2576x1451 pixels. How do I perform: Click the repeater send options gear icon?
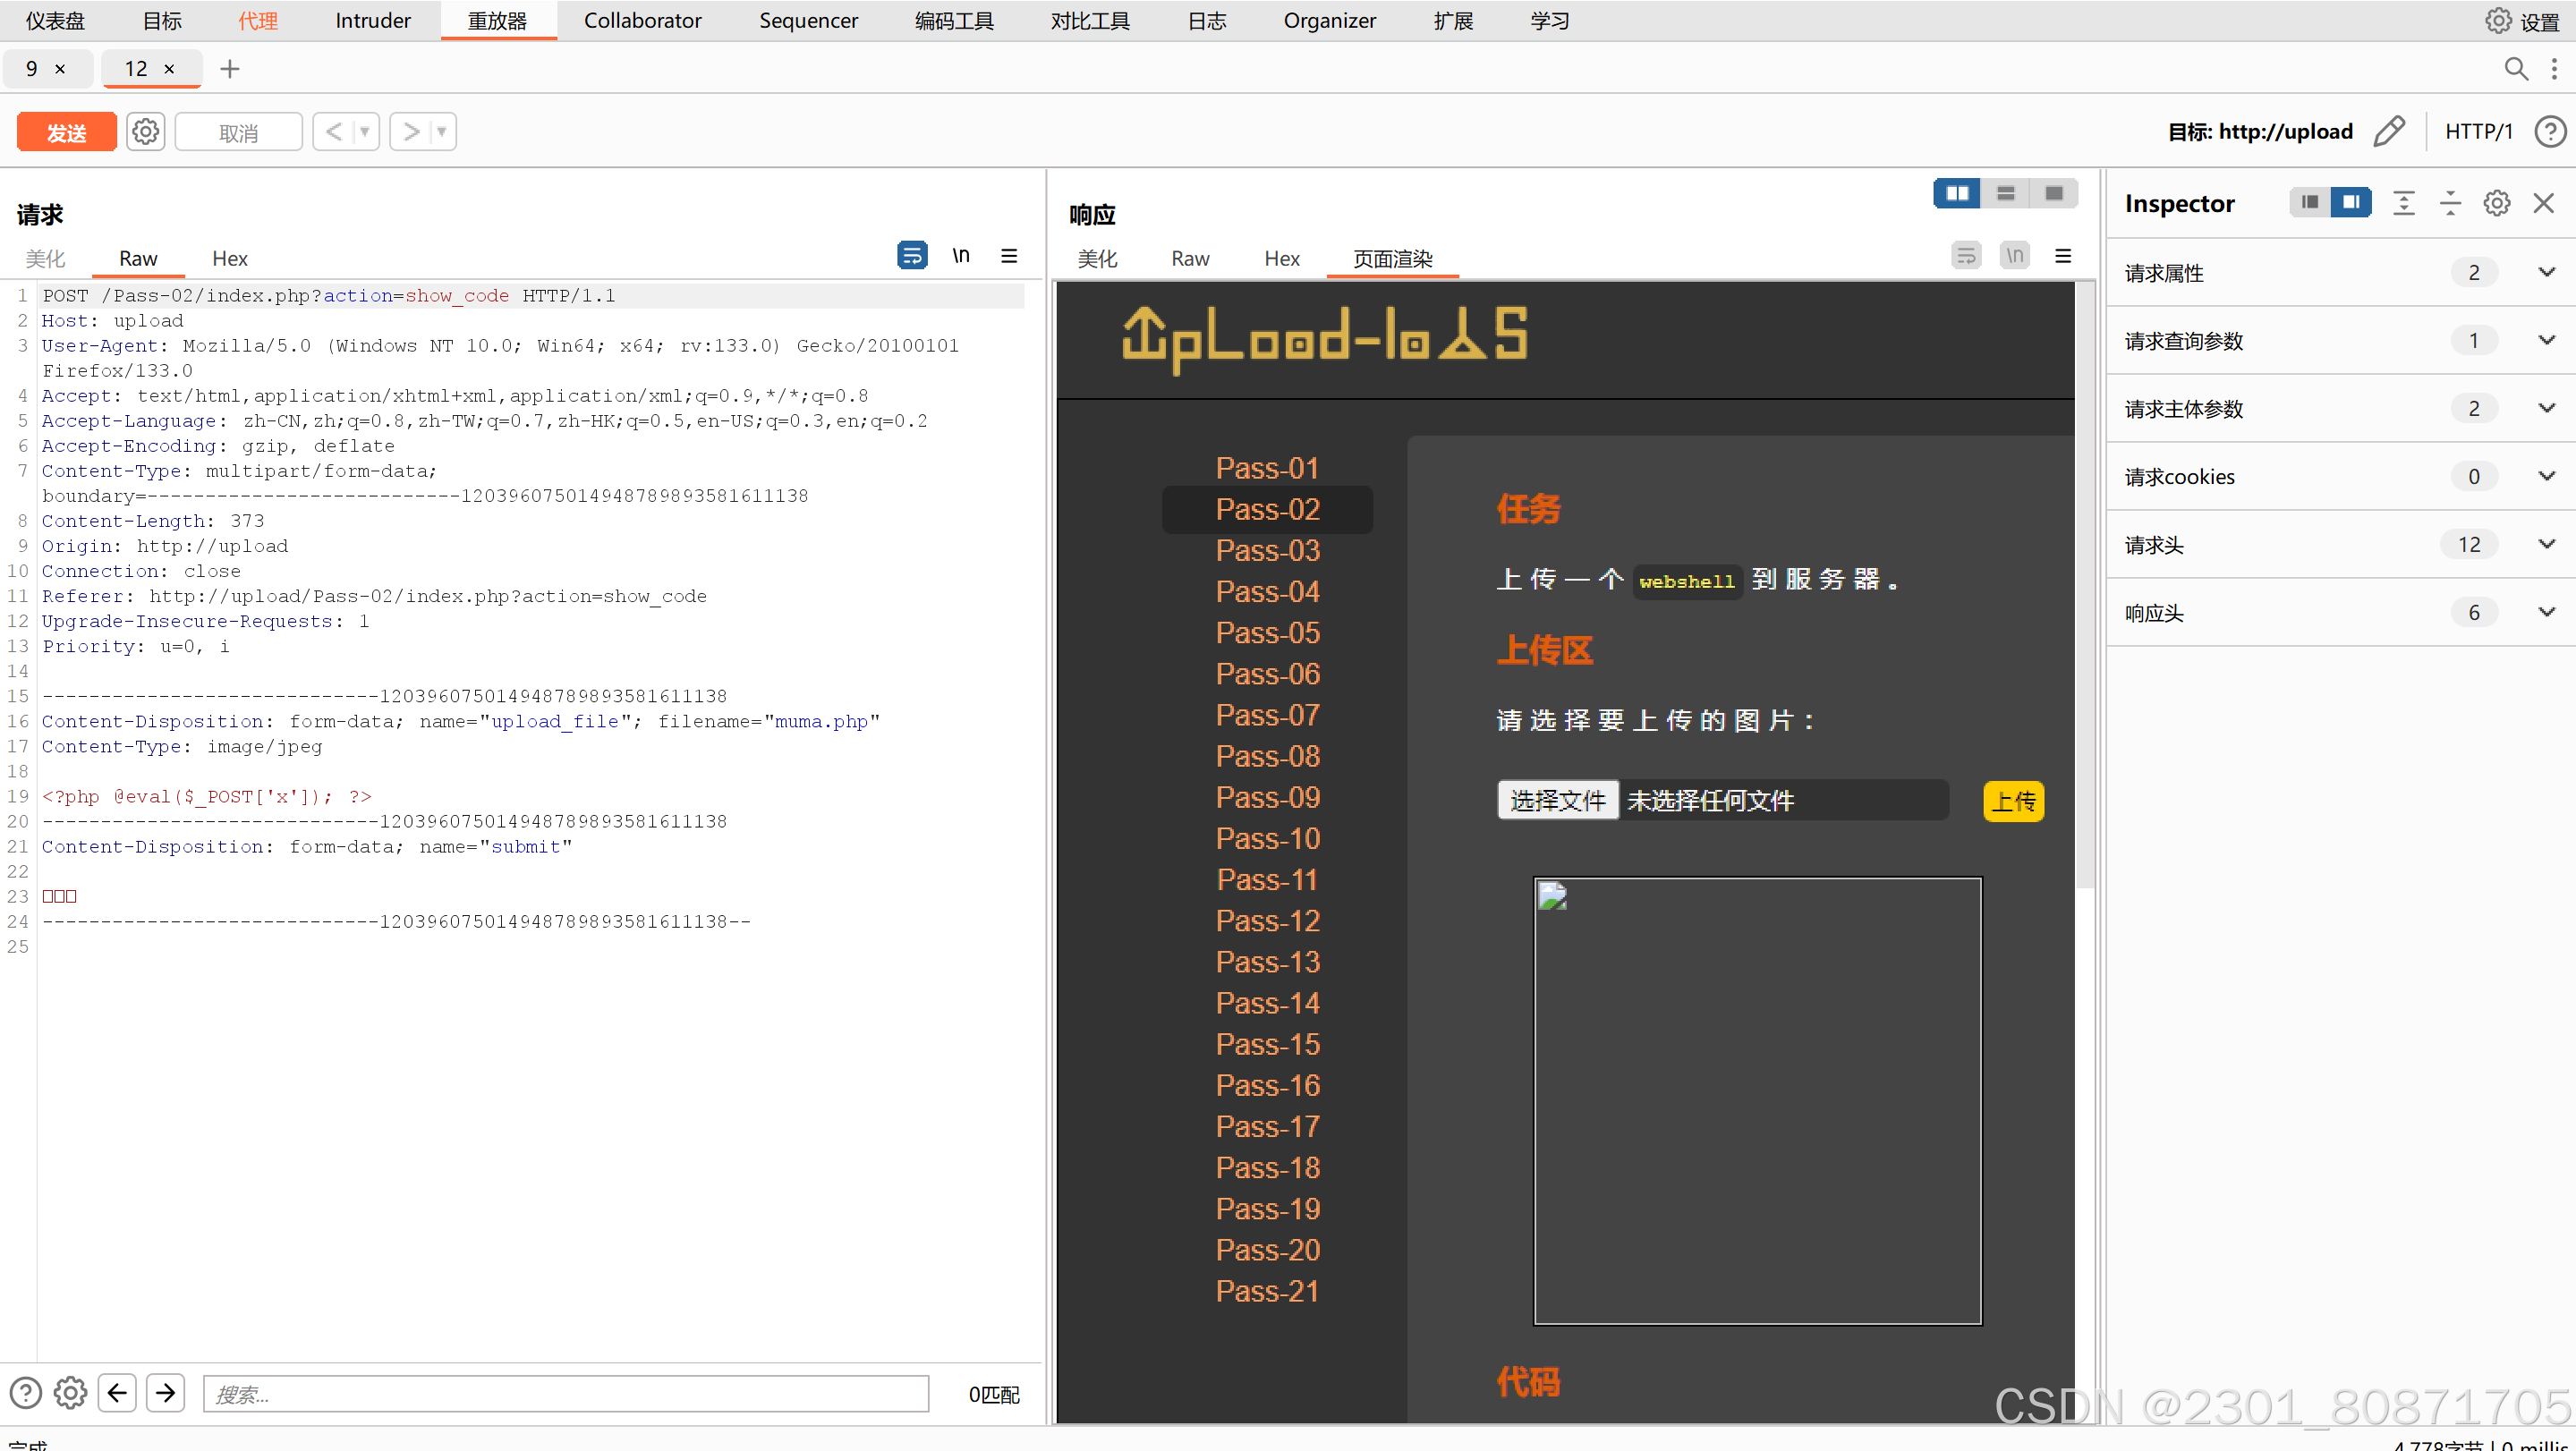[146, 132]
